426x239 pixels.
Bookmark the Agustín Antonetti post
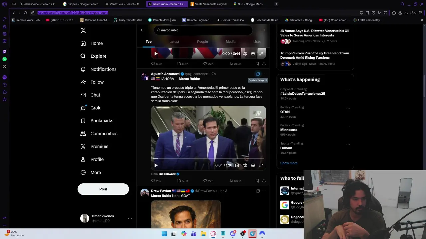[x=257, y=181]
